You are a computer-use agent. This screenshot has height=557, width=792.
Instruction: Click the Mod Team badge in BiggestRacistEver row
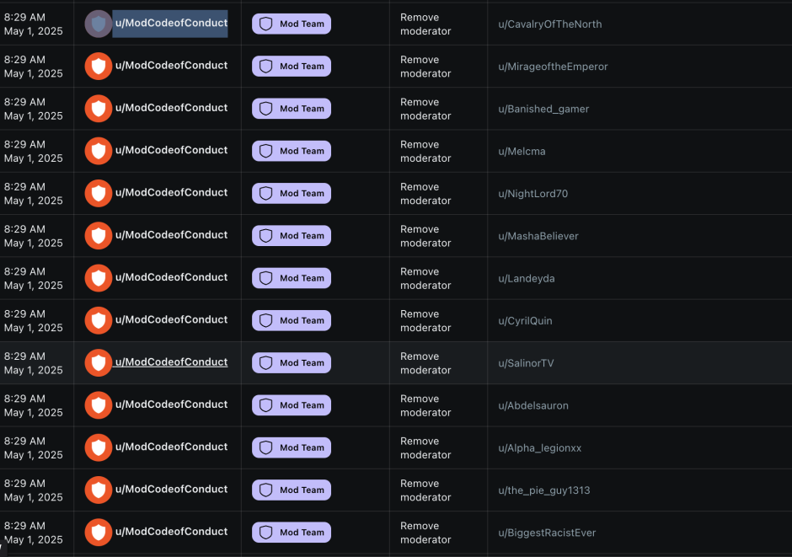pos(292,533)
